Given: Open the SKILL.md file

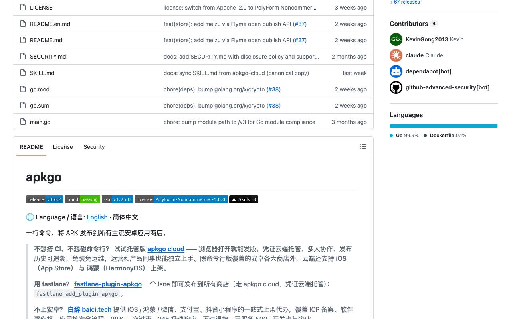Looking at the screenshot, I should (x=42, y=73).
